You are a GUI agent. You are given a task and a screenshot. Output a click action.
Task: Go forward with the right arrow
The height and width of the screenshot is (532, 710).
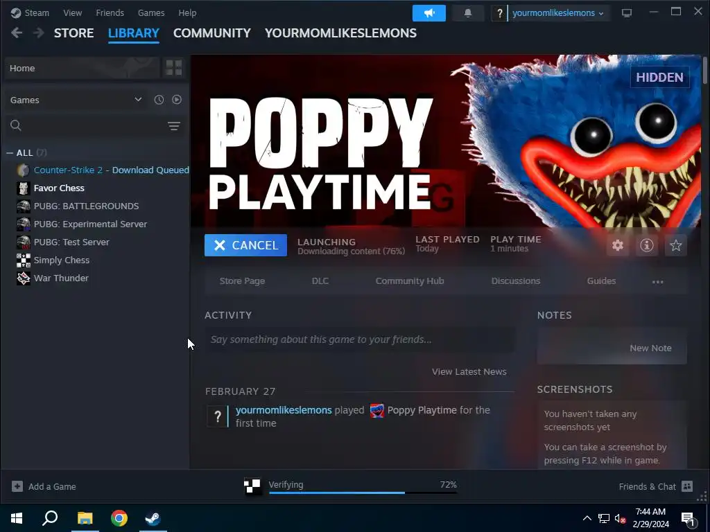tap(39, 33)
